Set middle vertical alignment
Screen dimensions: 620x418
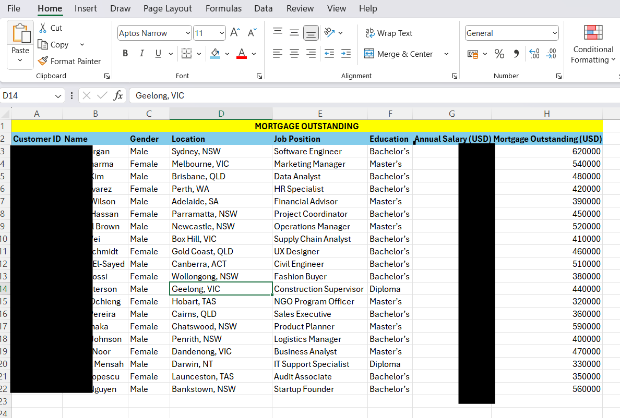pyautogui.click(x=294, y=33)
